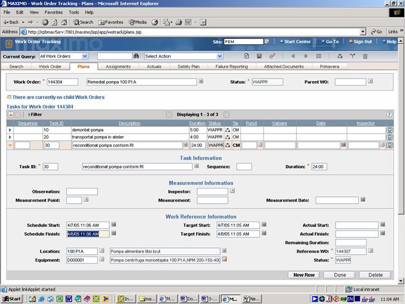Click the page scroll down arrow

tap(401, 281)
